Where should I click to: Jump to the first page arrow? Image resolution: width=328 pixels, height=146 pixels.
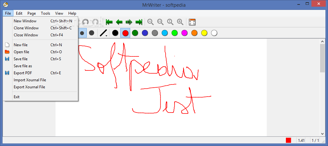109,22
